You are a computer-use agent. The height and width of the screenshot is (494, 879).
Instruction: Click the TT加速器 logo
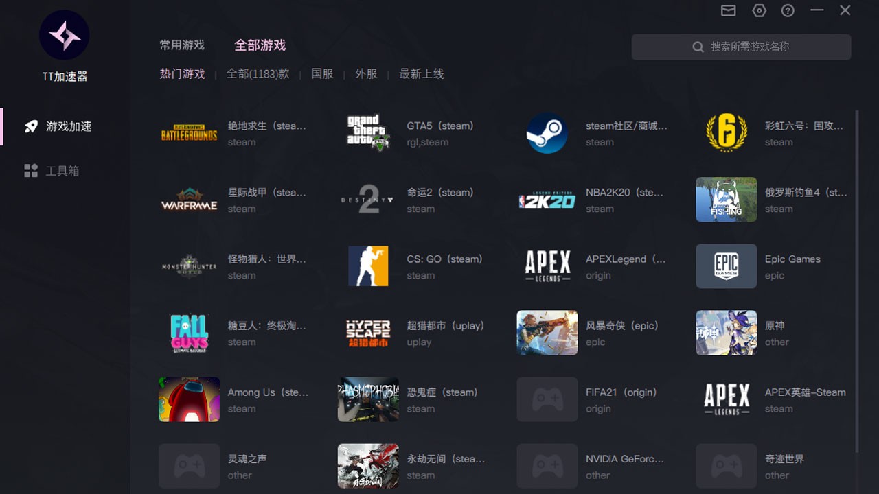pos(65,35)
